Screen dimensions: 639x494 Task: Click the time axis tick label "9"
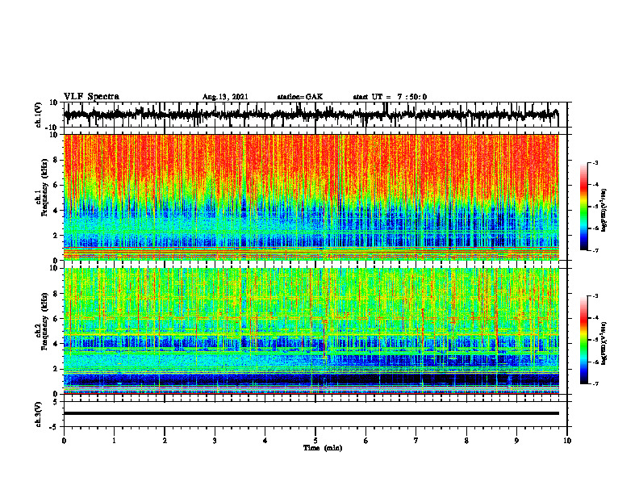516,441
